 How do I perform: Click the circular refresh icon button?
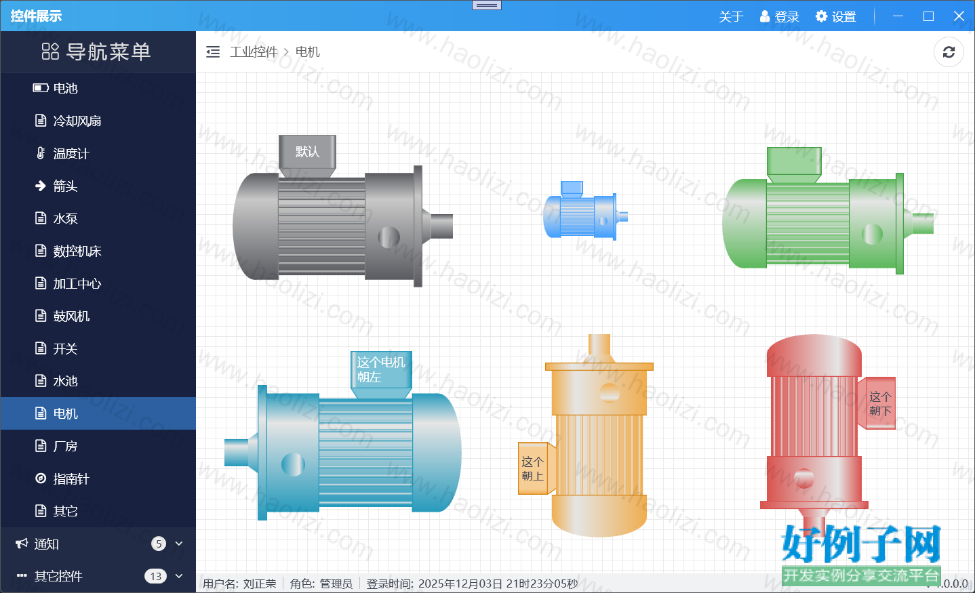click(x=949, y=52)
